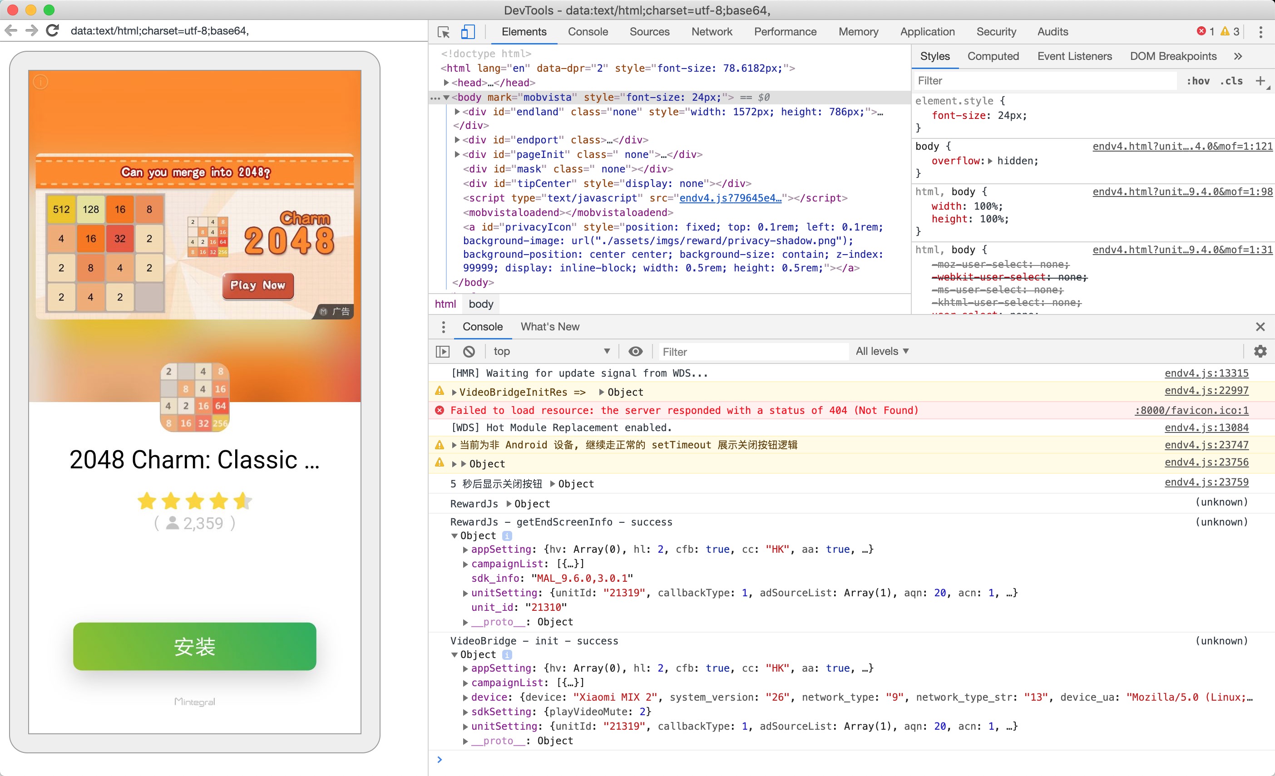Image resolution: width=1275 pixels, height=776 pixels.
Task: Click the red error count badge
Action: click(x=1205, y=31)
